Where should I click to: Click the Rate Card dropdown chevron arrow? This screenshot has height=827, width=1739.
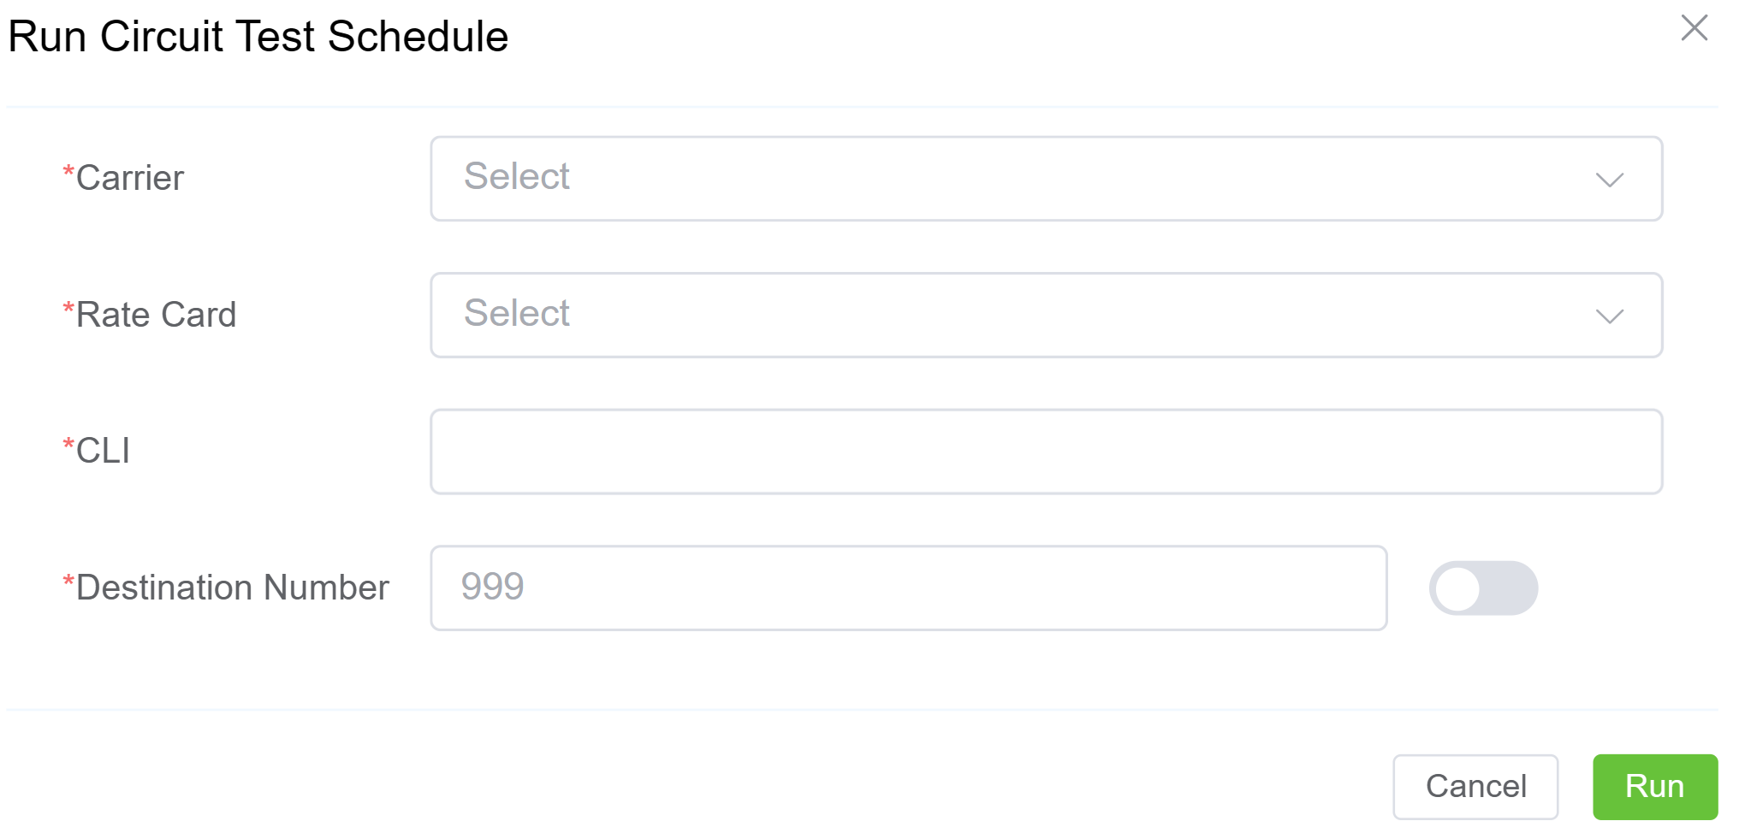tap(1609, 316)
